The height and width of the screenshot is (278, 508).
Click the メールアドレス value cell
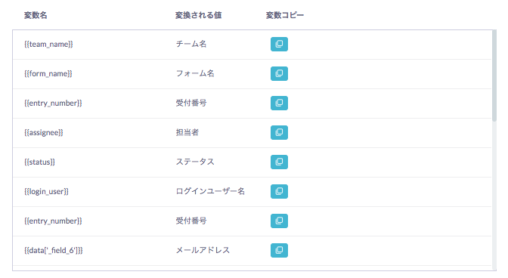click(x=203, y=250)
